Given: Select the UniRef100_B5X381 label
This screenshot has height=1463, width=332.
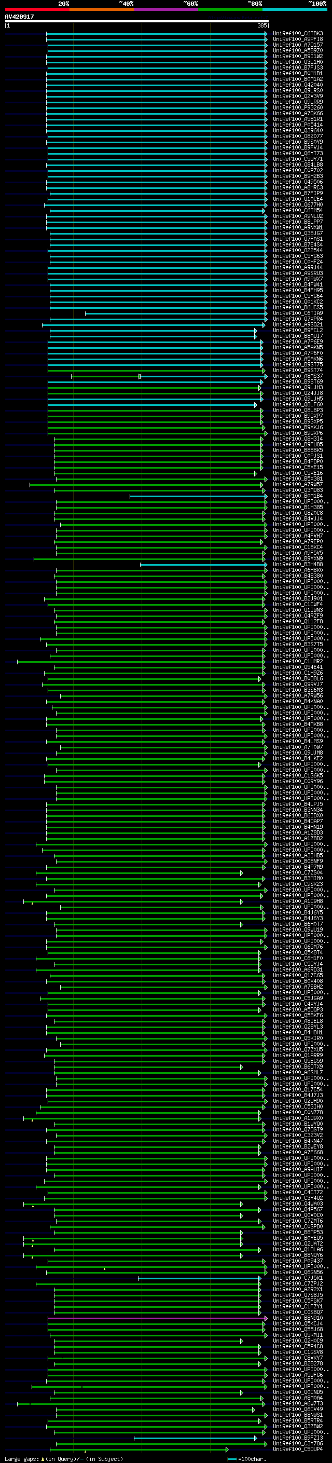Looking at the screenshot, I should coord(298,479).
